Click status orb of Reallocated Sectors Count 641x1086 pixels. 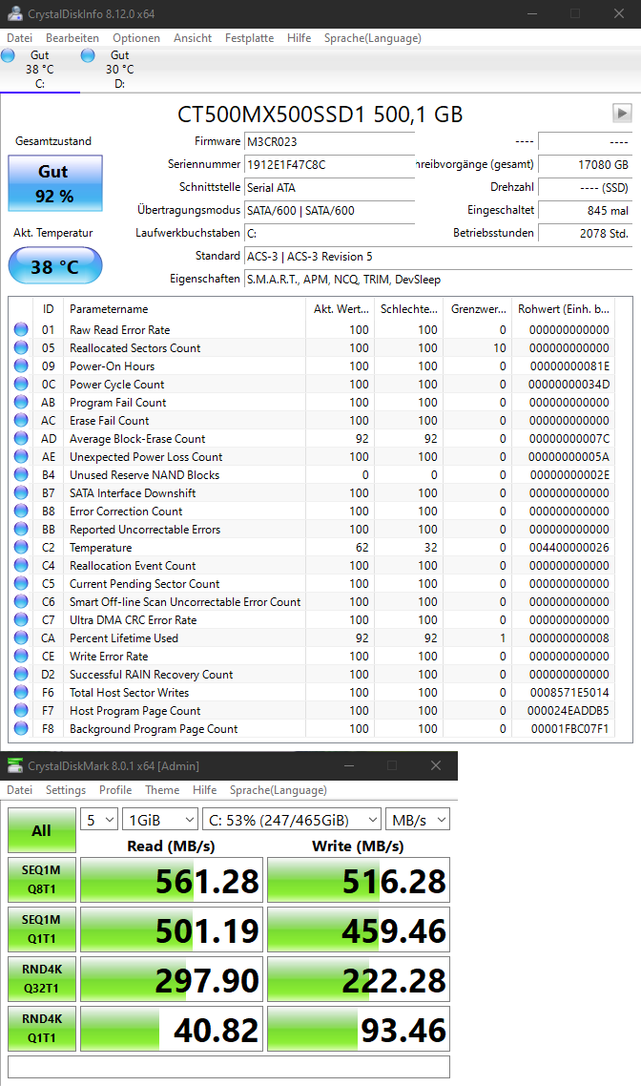tap(21, 347)
